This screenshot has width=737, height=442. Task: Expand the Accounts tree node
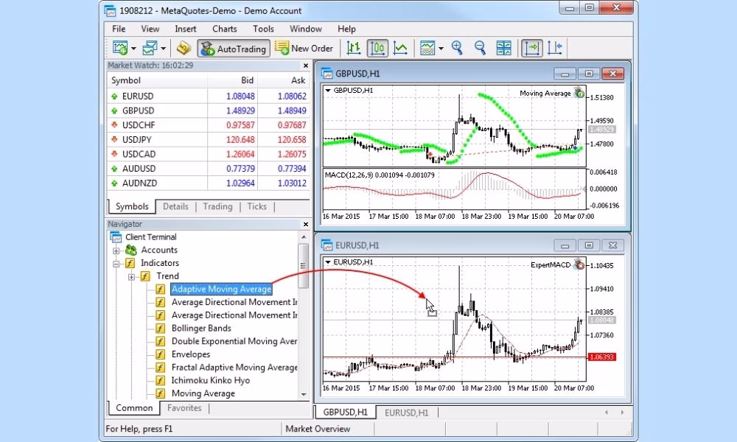116,250
